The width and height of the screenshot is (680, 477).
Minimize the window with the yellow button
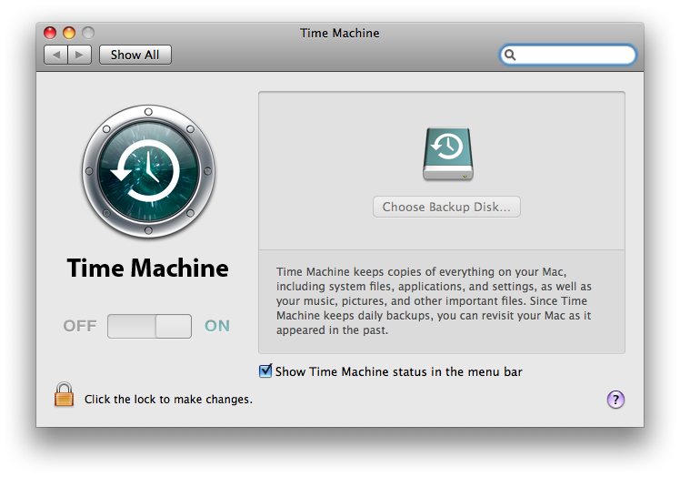(x=69, y=34)
